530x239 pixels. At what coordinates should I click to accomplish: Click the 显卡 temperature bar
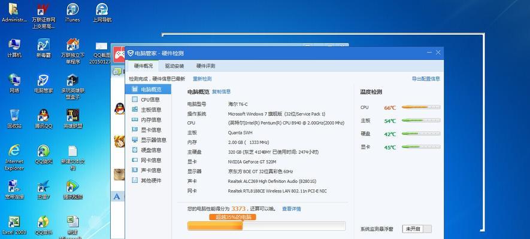coord(421,146)
